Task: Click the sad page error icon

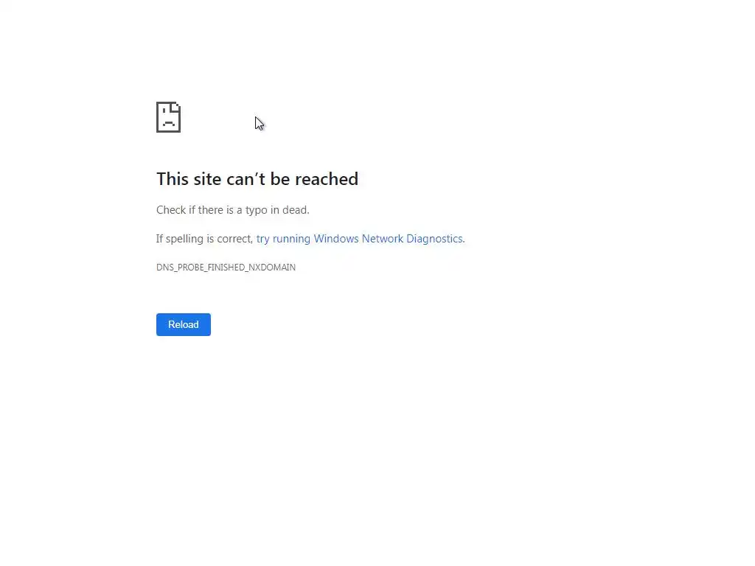Action: pyautogui.click(x=169, y=117)
